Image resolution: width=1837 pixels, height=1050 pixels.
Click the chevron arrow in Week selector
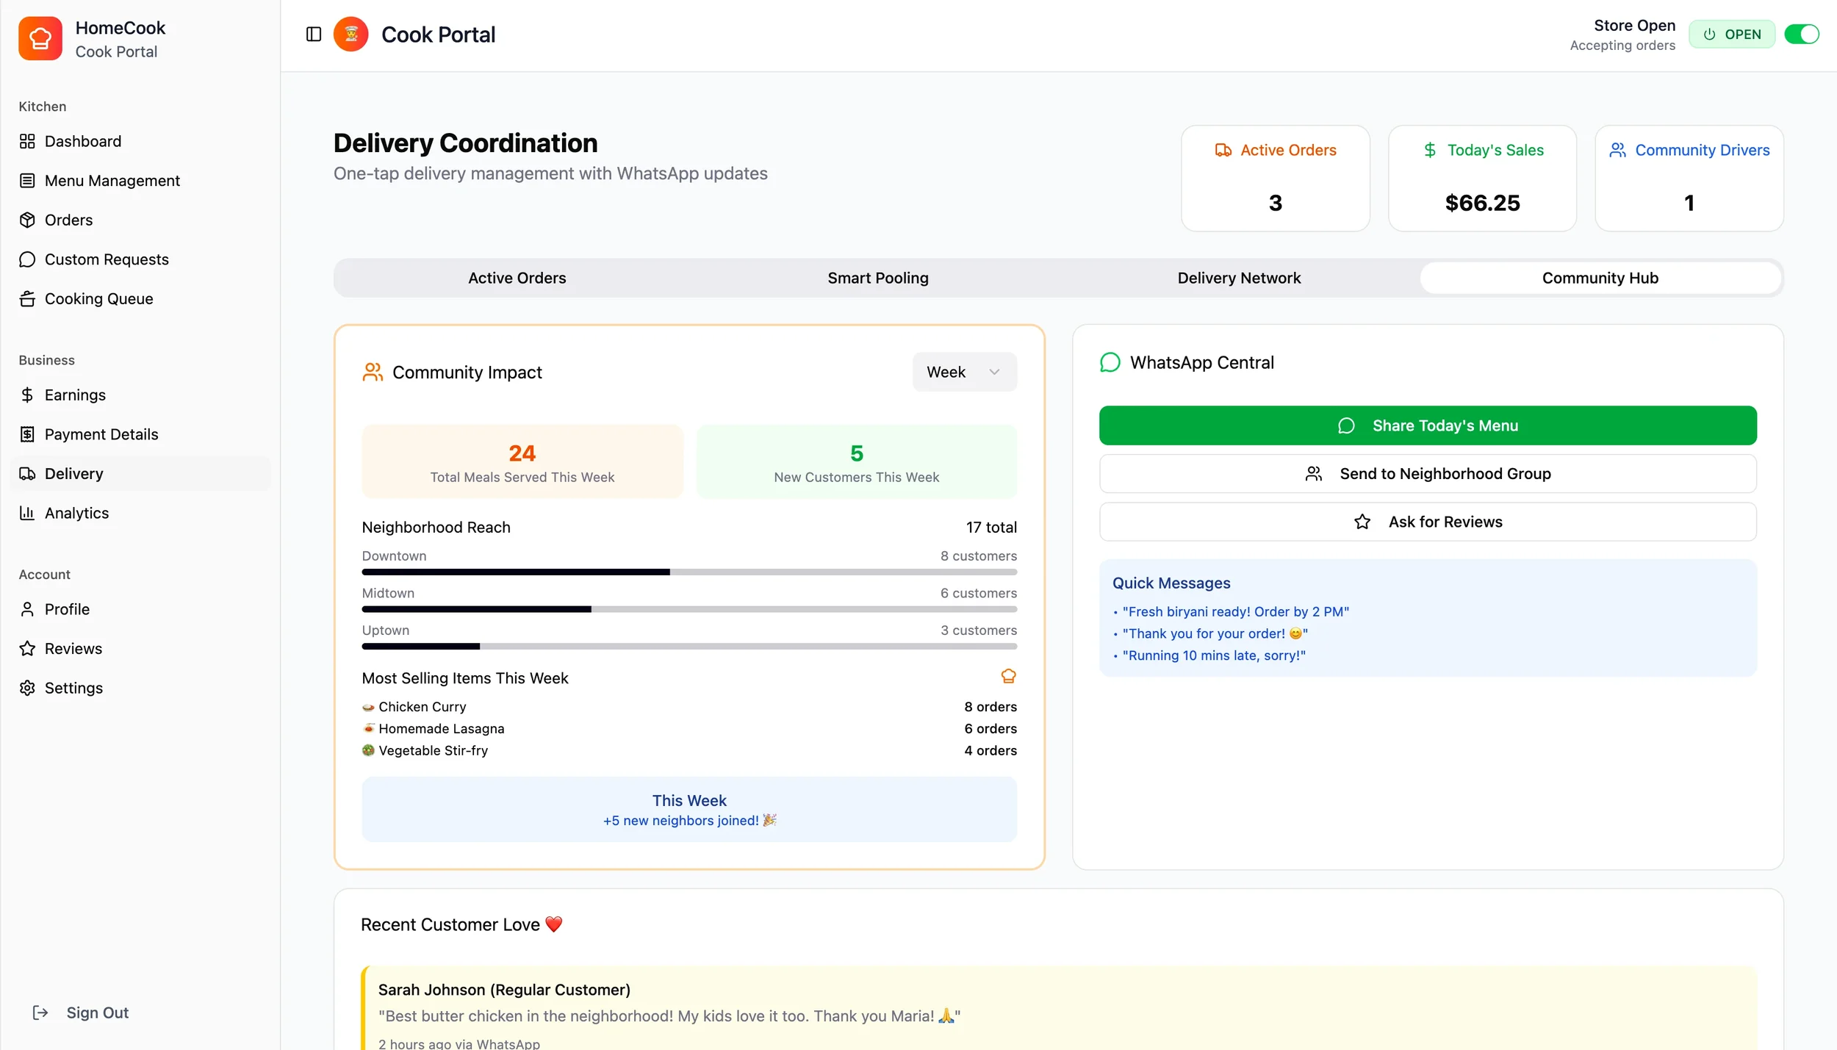(x=994, y=372)
